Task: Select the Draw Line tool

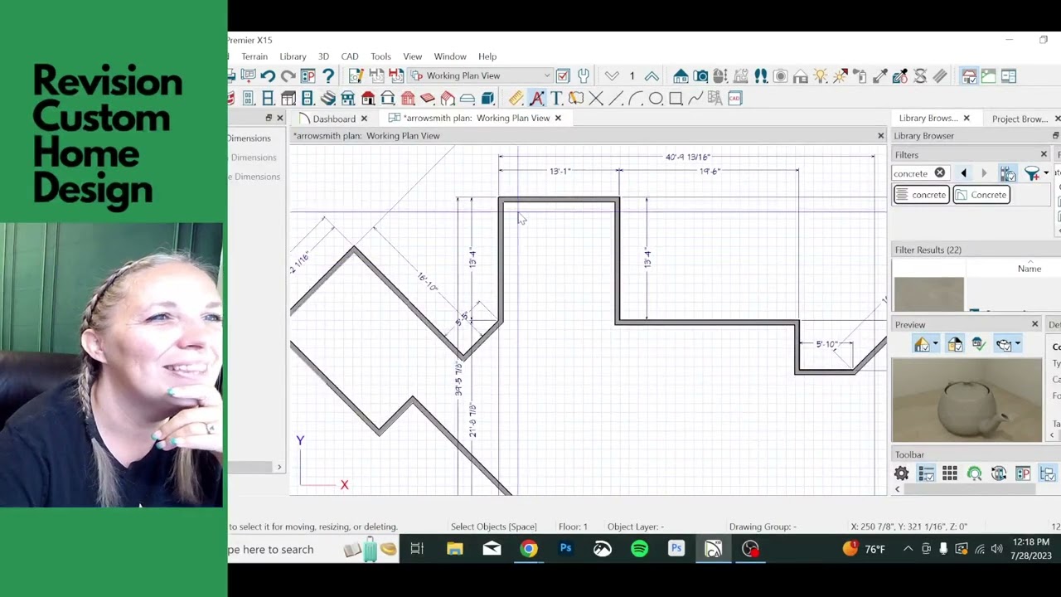Action: [x=615, y=98]
